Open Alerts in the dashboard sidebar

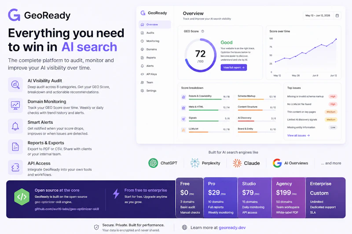pyautogui.click(x=155, y=66)
